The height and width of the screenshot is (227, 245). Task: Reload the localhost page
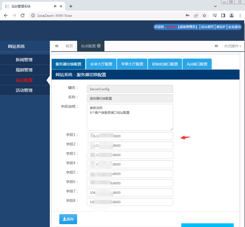click(x=23, y=15)
